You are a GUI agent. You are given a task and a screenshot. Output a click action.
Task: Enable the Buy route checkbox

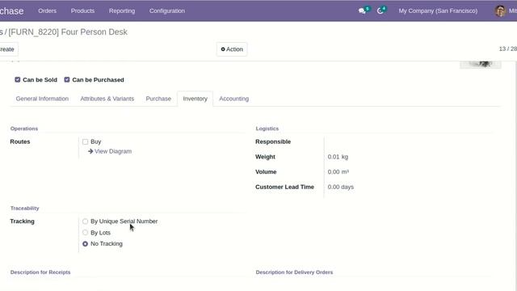tap(85, 142)
